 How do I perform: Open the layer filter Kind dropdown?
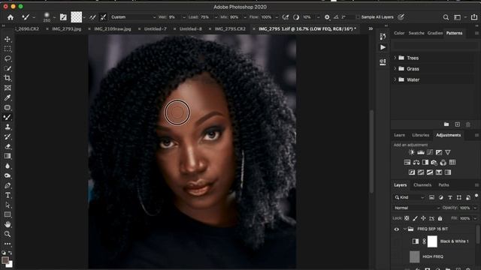tap(409, 197)
